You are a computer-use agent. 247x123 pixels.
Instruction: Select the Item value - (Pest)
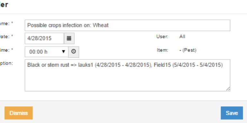[x=188, y=50]
